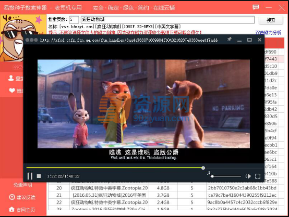Viewport: 289px width, 217px height.
Task: Select result row 21 in the list
Action: [163, 195]
